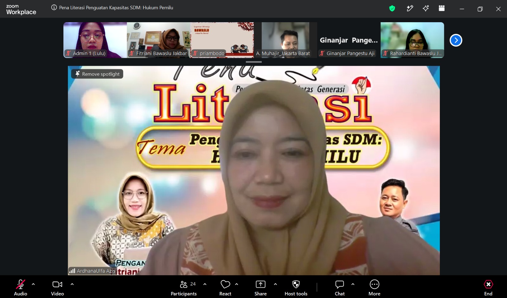Click the ArdhanaUlfa Azis name label
507x298 pixels.
(x=96, y=271)
